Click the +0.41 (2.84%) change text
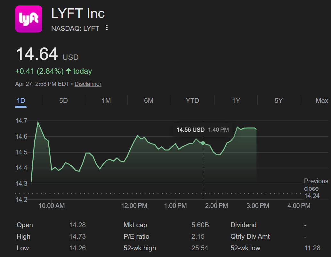This screenshot has width=331, height=257. (39, 71)
